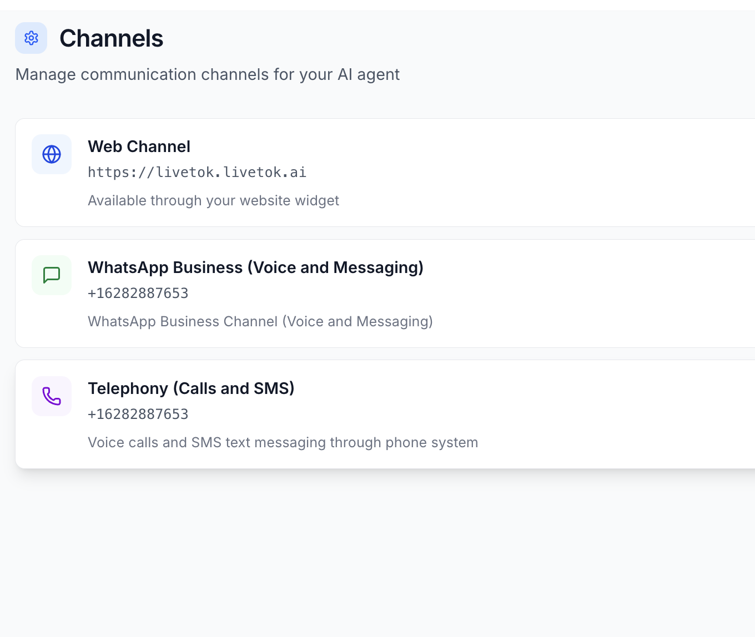Select the WhatsApp number +16282887653
Image resolution: width=755 pixels, height=637 pixels.
click(x=138, y=293)
